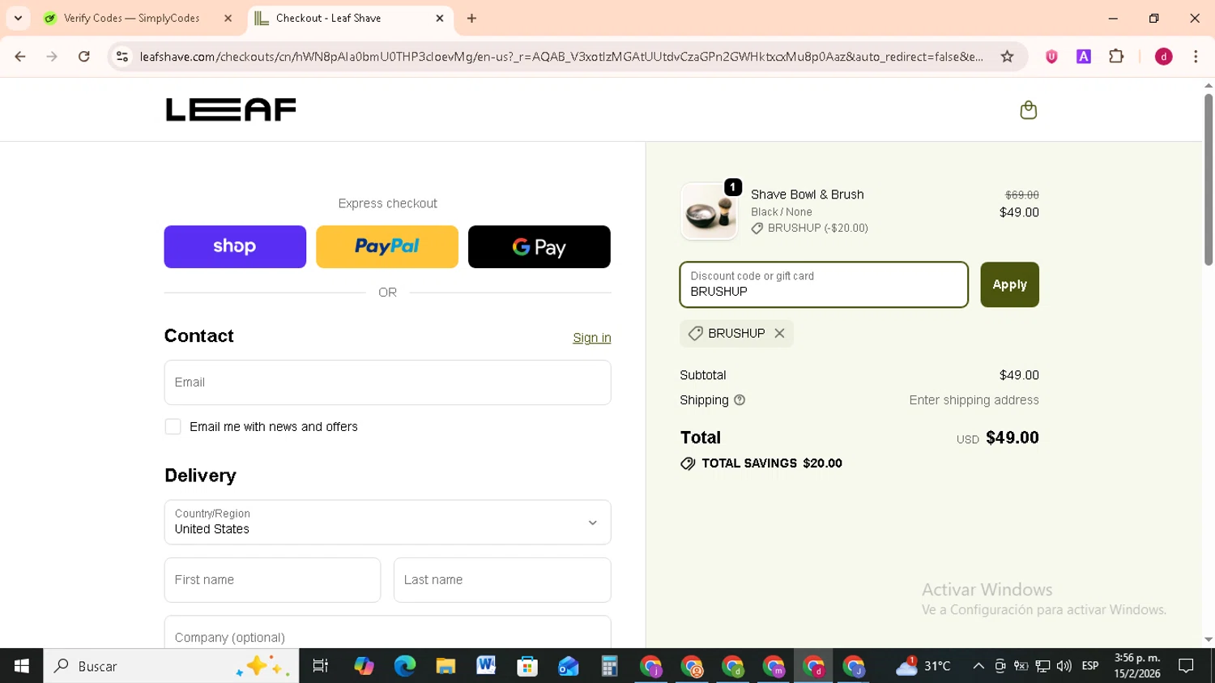Enable Email me with news and offers
This screenshot has height=683, width=1215.
tap(173, 427)
